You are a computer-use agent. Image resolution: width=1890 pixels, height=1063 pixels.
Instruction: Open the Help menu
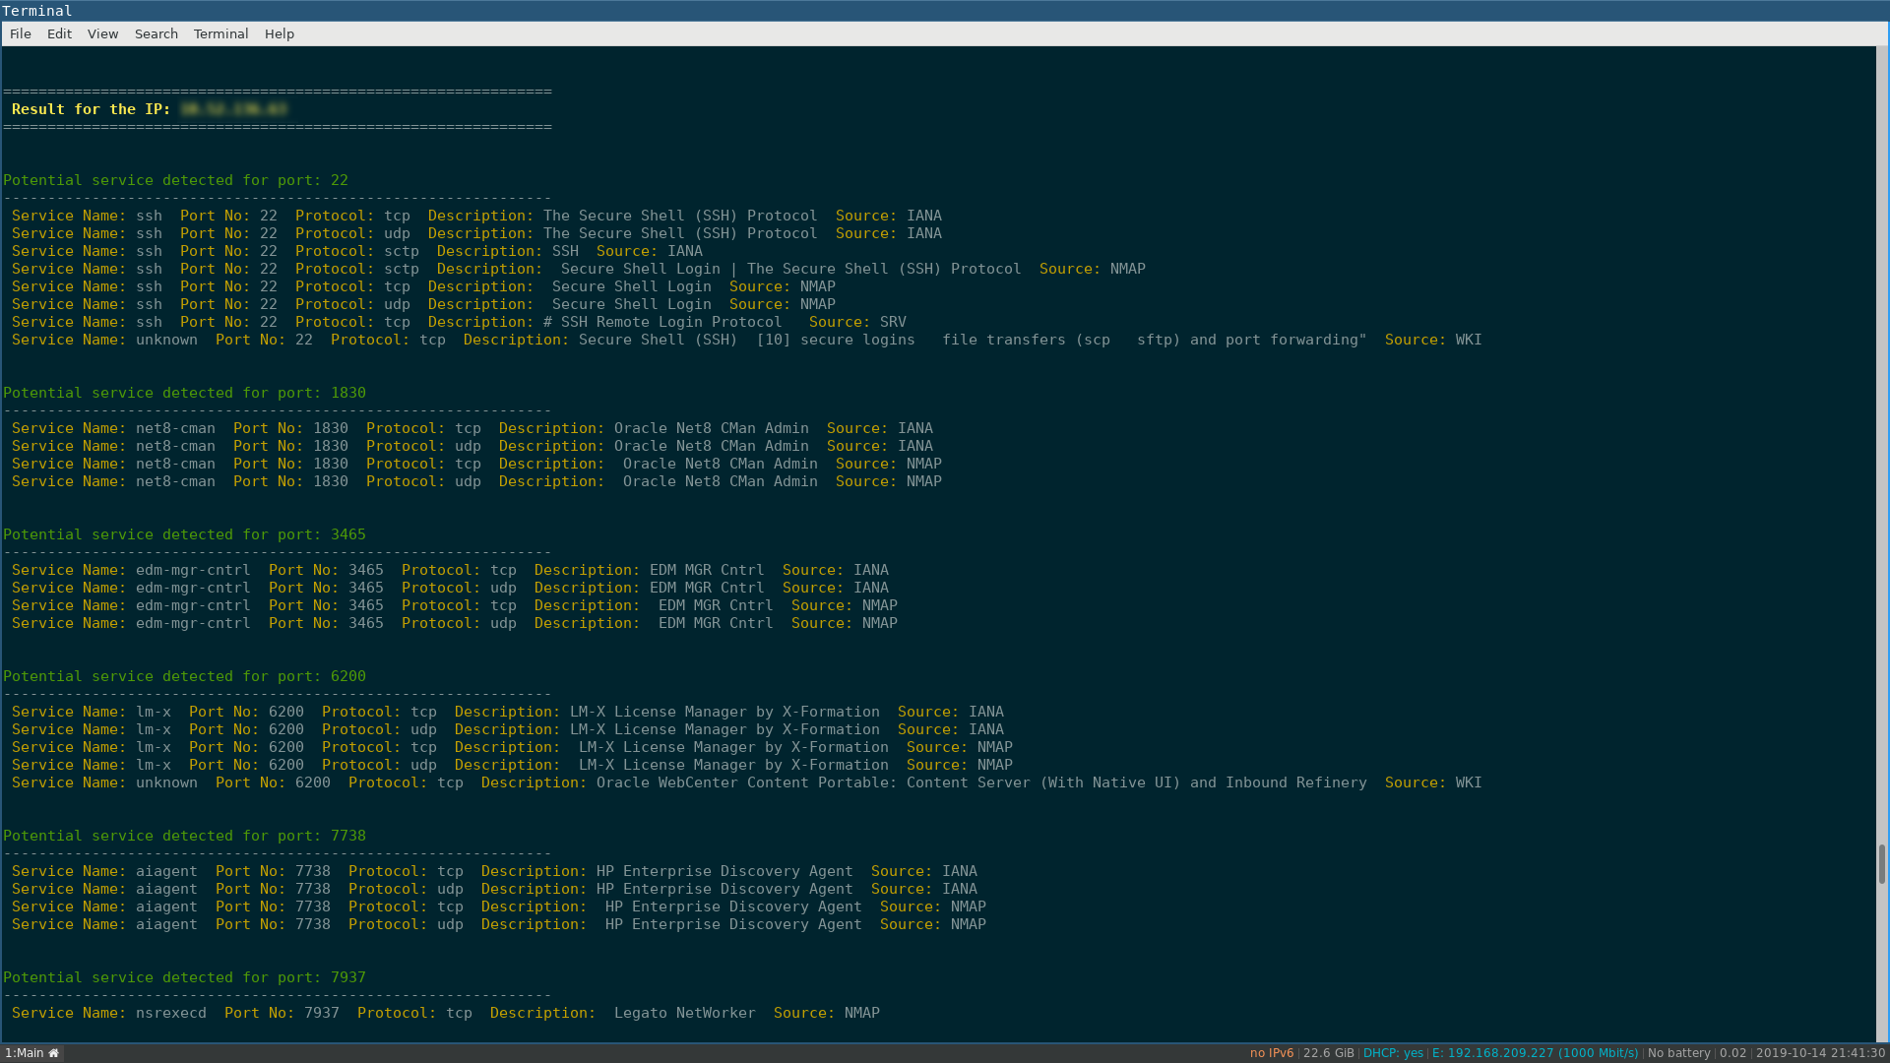279,33
